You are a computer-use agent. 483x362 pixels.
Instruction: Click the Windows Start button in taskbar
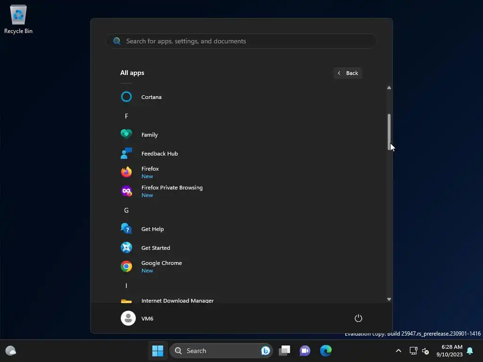[x=158, y=351]
